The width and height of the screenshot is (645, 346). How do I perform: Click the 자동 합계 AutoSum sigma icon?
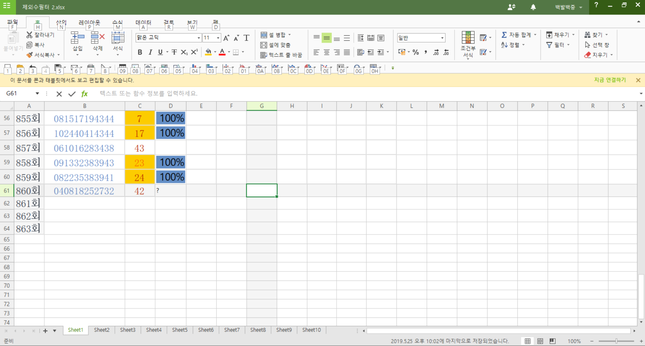pos(504,35)
